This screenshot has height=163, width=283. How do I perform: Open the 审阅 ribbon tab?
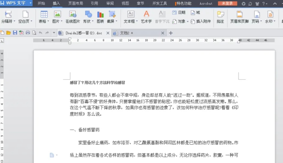point(110,4)
